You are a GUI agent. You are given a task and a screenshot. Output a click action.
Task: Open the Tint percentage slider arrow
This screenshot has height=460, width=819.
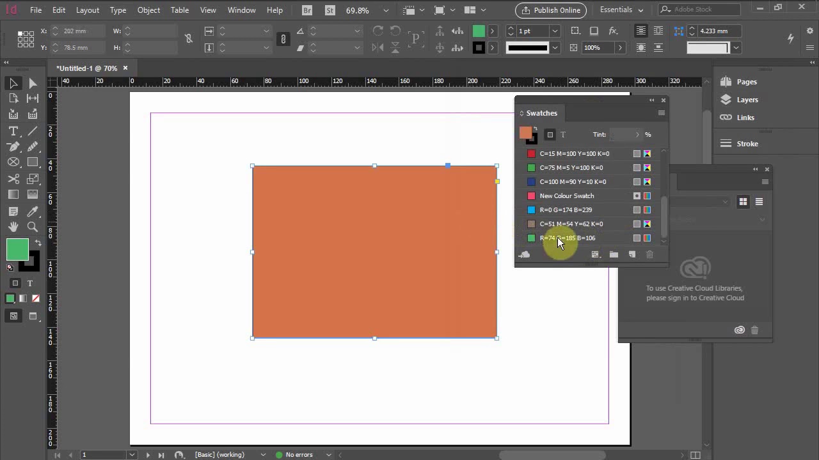pos(637,135)
